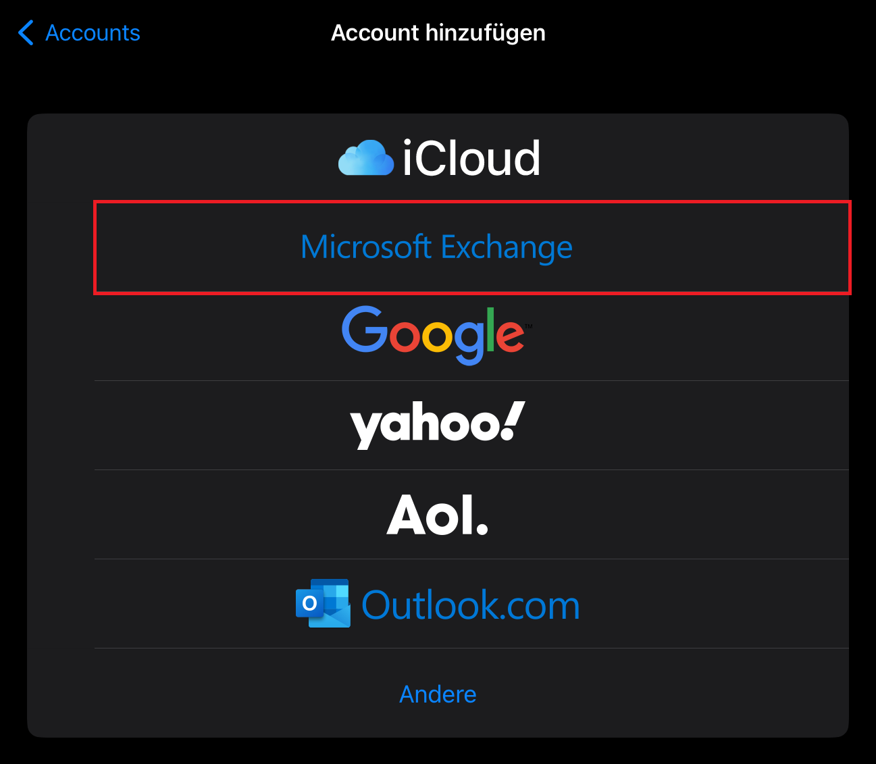This screenshot has width=876, height=764.
Task: Tap the back chevron arrow
Action: pos(26,32)
